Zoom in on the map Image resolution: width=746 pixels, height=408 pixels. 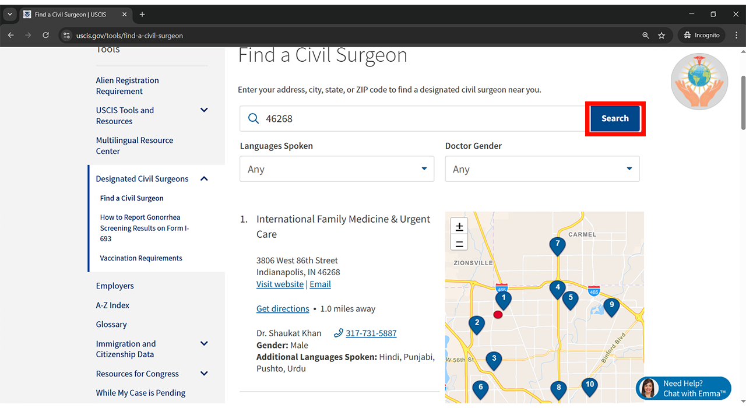point(459,226)
